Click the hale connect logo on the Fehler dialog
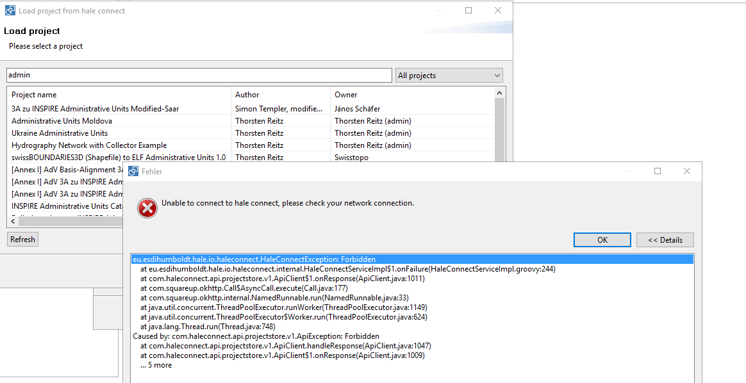746x383 pixels. pyautogui.click(x=133, y=171)
